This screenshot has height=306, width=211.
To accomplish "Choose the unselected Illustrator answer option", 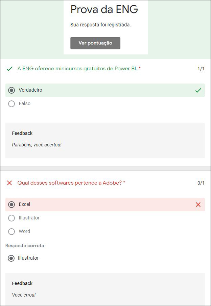I will click(11, 218).
